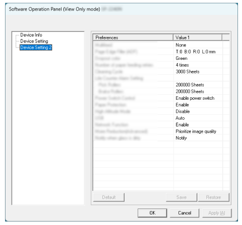Select the 4 times value row
The image size is (242, 225).
tap(161, 65)
